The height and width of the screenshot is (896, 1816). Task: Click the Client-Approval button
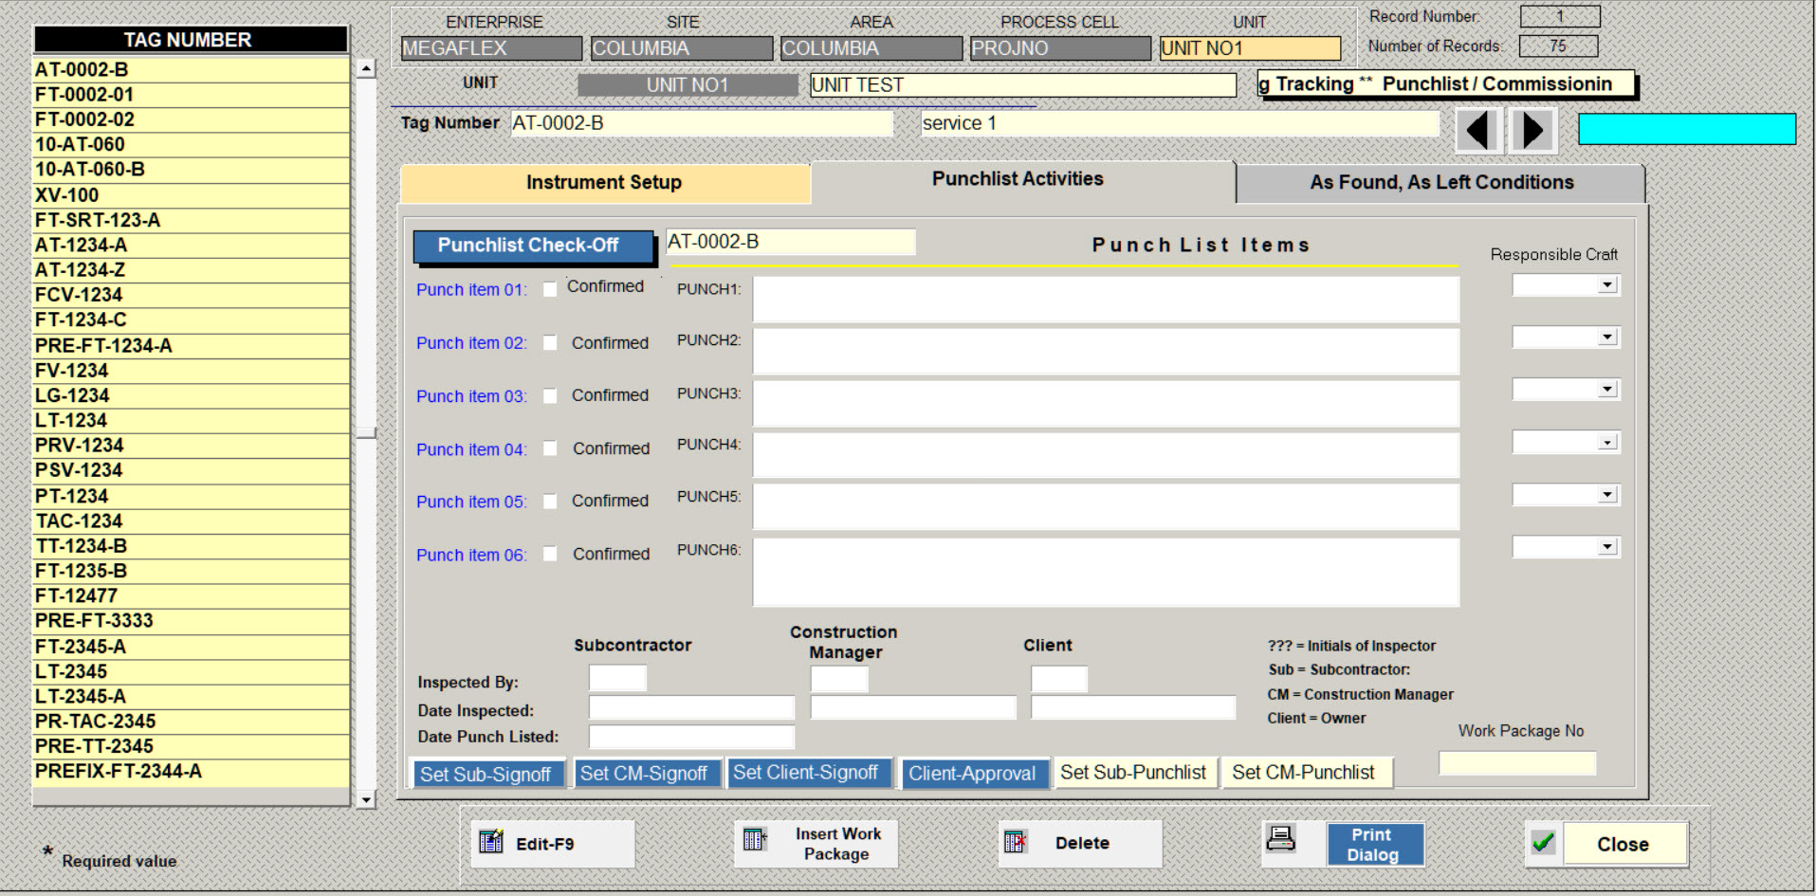point(972,774)
